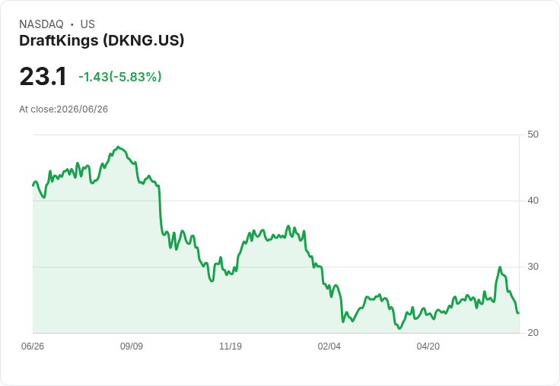
Task: Open the DraftKings (DKNG.US) stock title
Action: click(102, 41)
